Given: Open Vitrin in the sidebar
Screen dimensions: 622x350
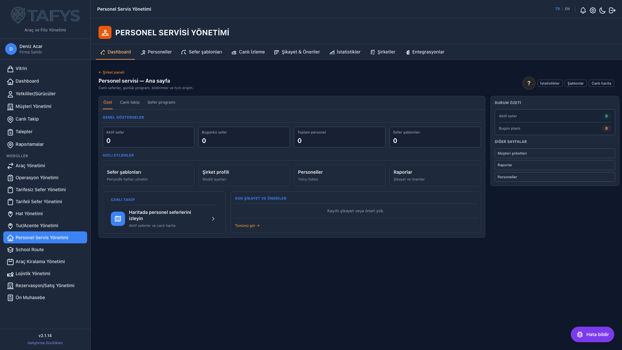Looking at the screenshot, I should [x=45, y=68].
